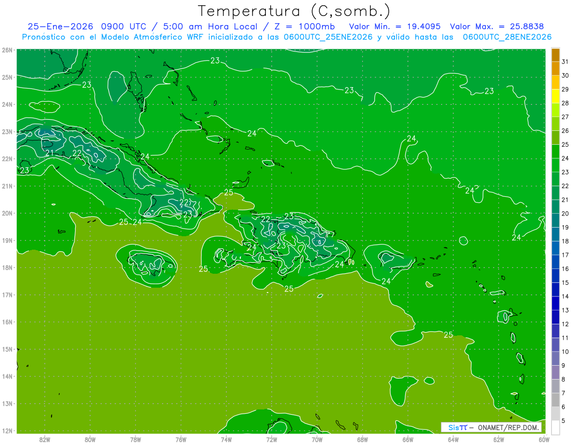Screen dimensions: 578x446
Task: Click latitude label "13N"
Action: pyautogui.click(x=7, y=404)
